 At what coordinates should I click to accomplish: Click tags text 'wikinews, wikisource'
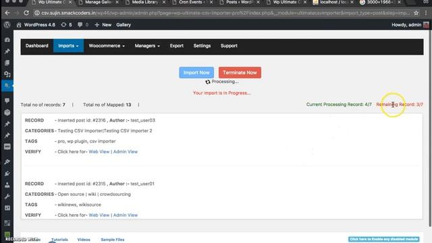80,205
